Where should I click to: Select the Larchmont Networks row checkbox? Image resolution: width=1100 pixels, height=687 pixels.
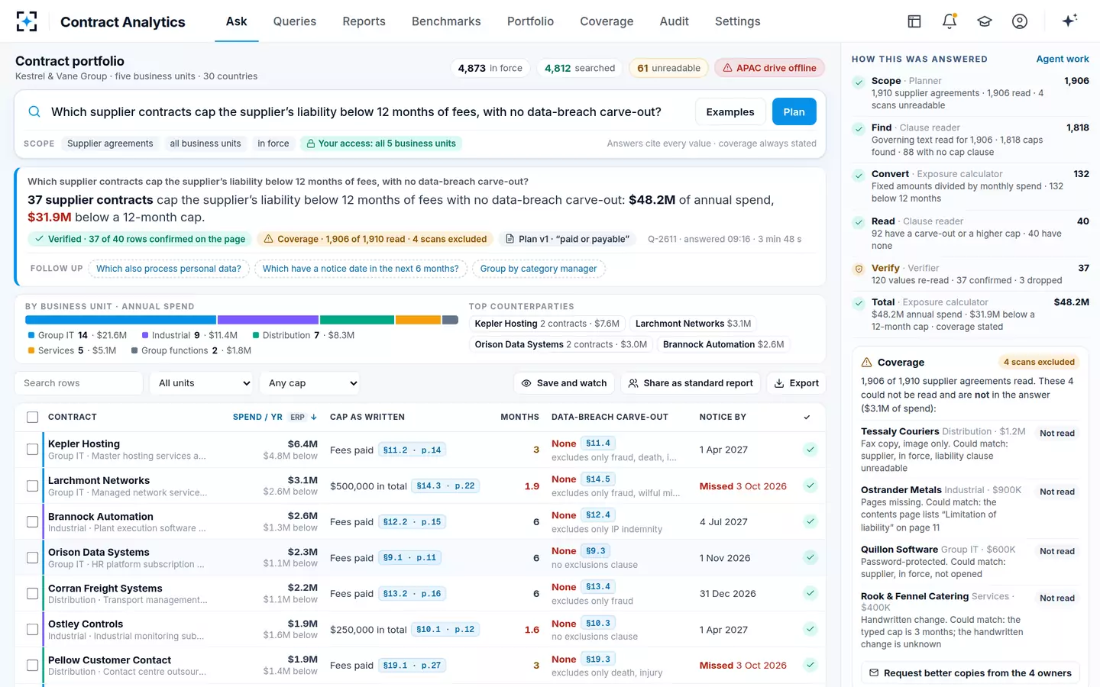click(32, 485)
